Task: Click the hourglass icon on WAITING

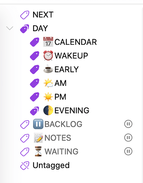Action: 38,151
